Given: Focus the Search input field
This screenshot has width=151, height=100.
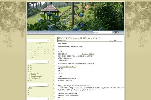Looking at the screenshot, I should [102, 33].
